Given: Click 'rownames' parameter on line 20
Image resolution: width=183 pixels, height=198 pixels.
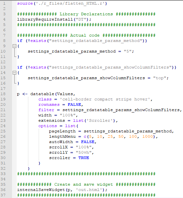Looking at the screenshot, I should [49, 104].
